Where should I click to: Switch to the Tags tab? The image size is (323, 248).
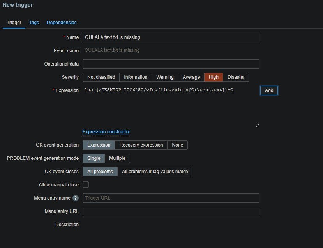(x=34, y=23)
